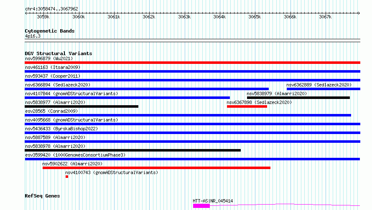Click the blue nsv461163 variant bar

(x=192, y=71)
